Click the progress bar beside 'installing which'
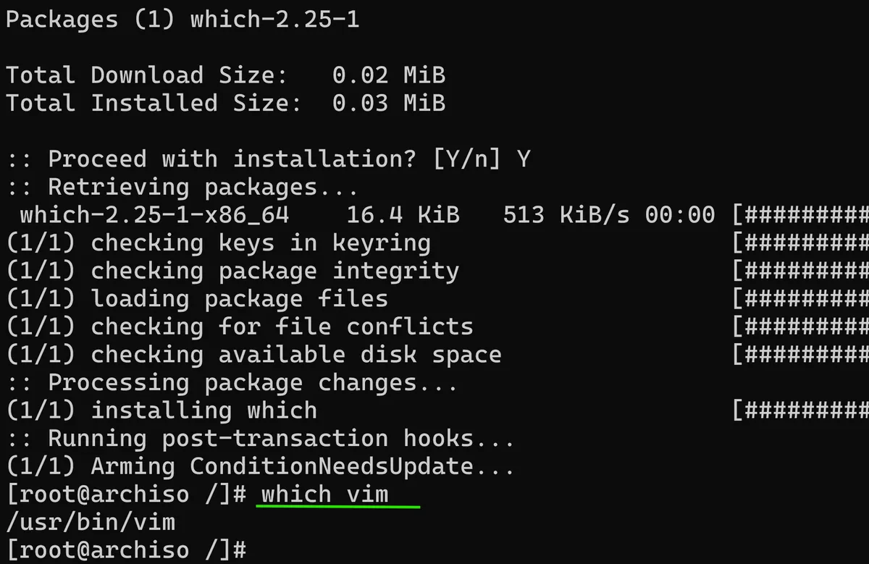The width and height of the screenshot is (869, 564). click(x=800, y=411)
